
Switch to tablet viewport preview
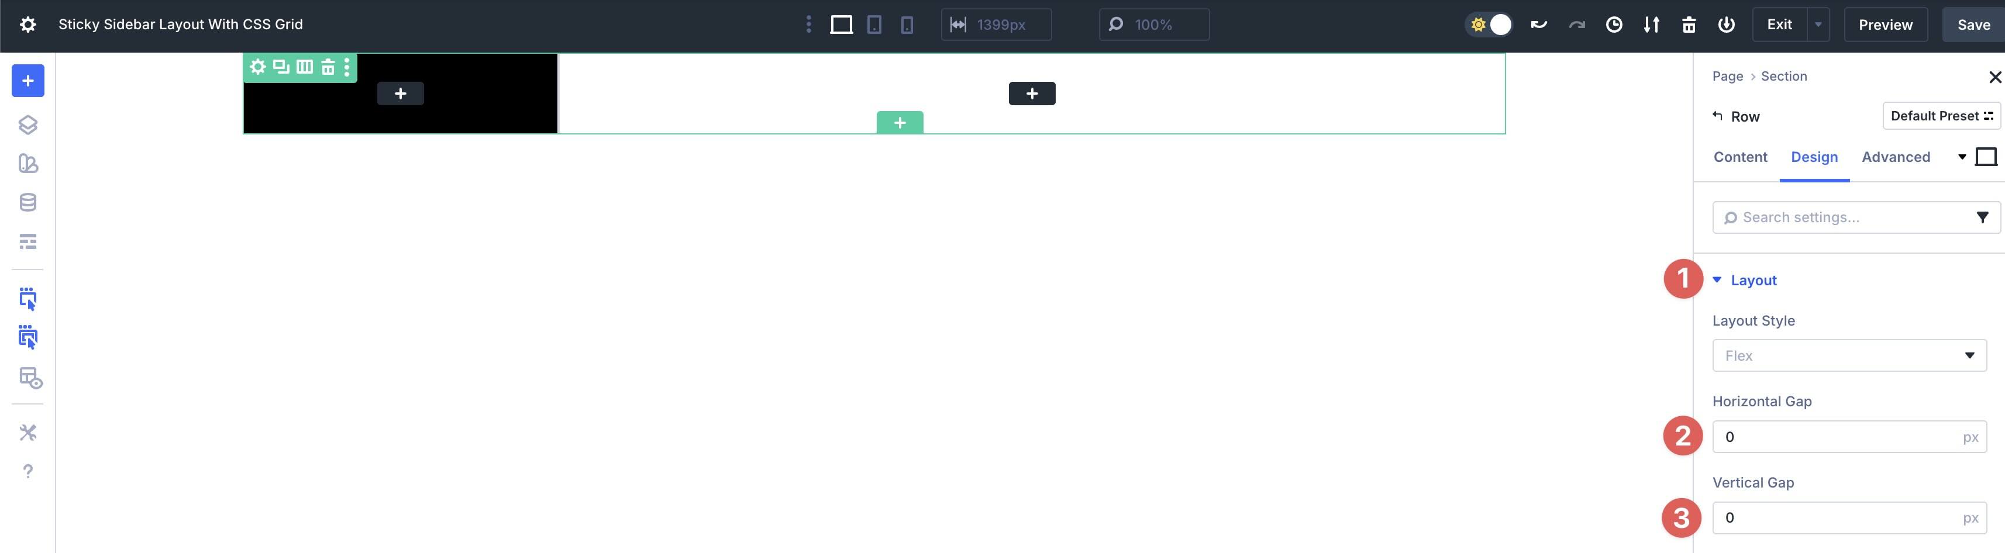click(874, 24)
